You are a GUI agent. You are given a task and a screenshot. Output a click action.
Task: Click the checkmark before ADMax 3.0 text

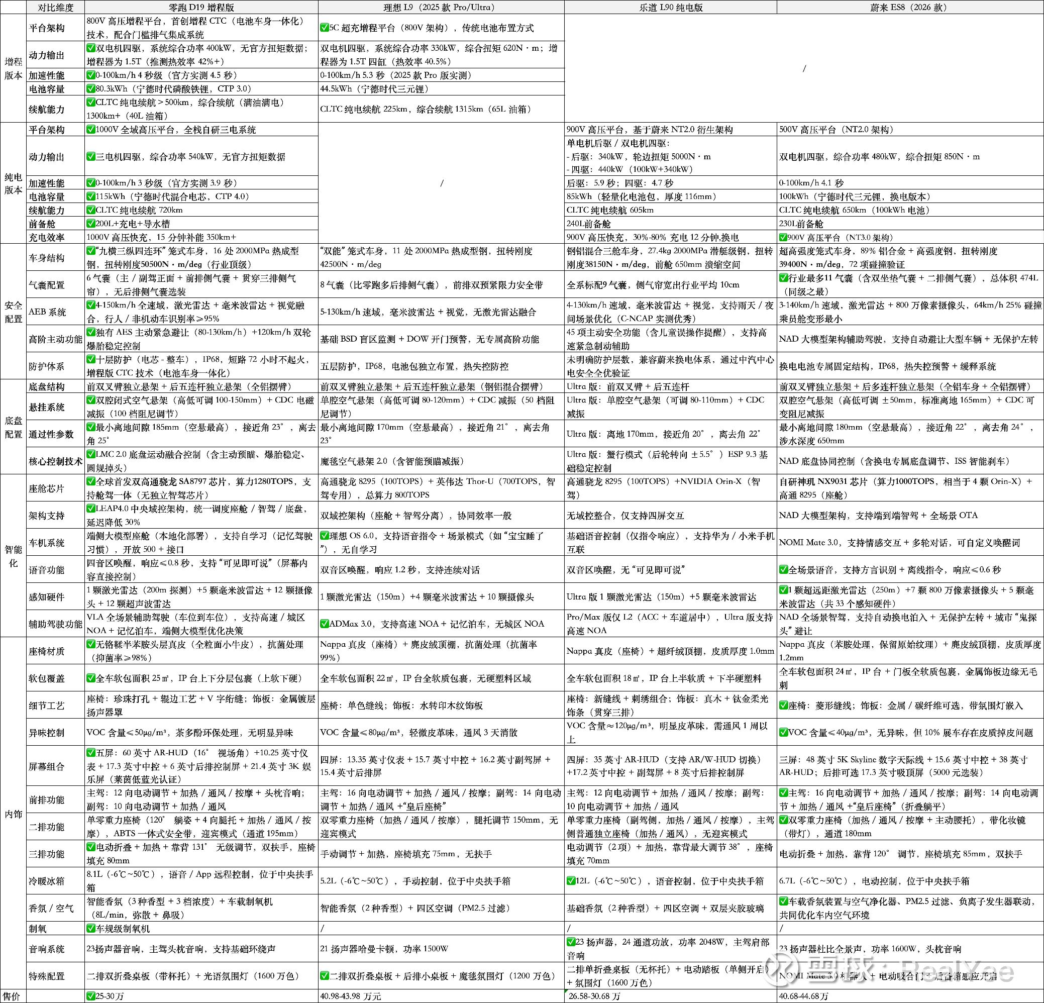[325, 623]
